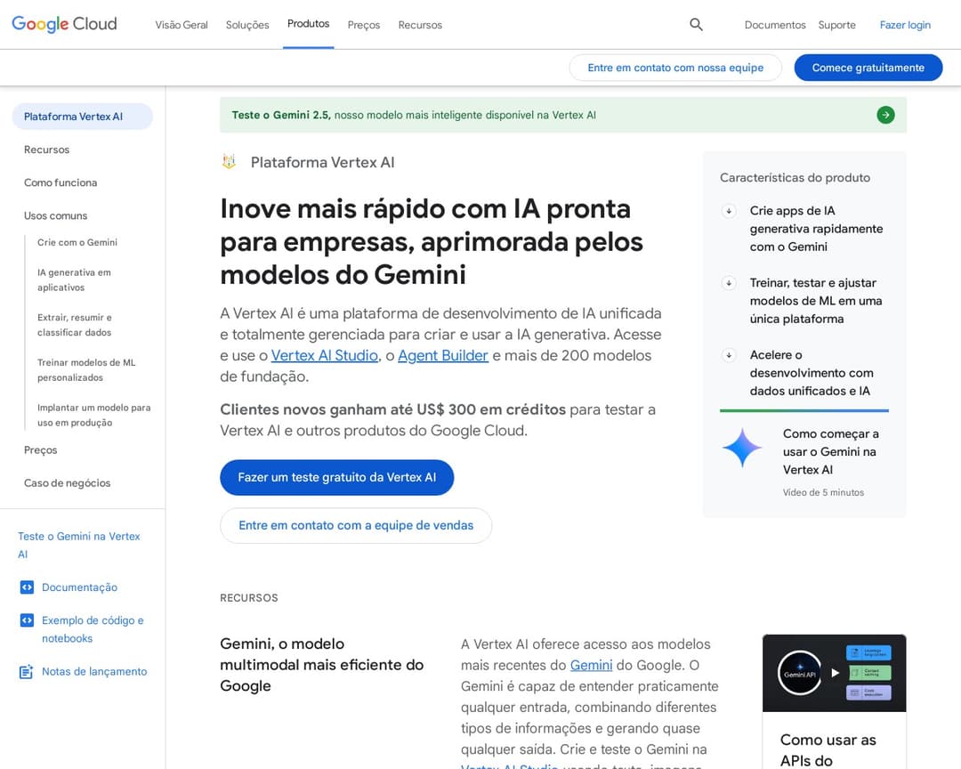The width and height of the screenshot is (961, 769).
Task: Open the Google Cloud logo home link
Action: coord(64,24)
